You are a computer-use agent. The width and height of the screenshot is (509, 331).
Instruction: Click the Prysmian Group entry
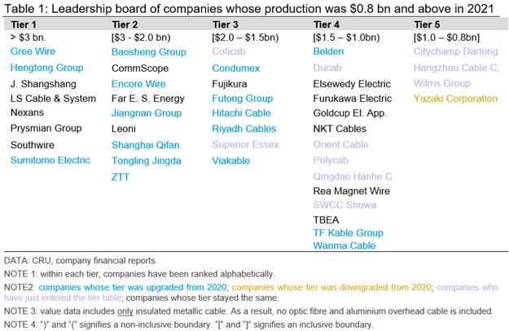coord(48,129)
